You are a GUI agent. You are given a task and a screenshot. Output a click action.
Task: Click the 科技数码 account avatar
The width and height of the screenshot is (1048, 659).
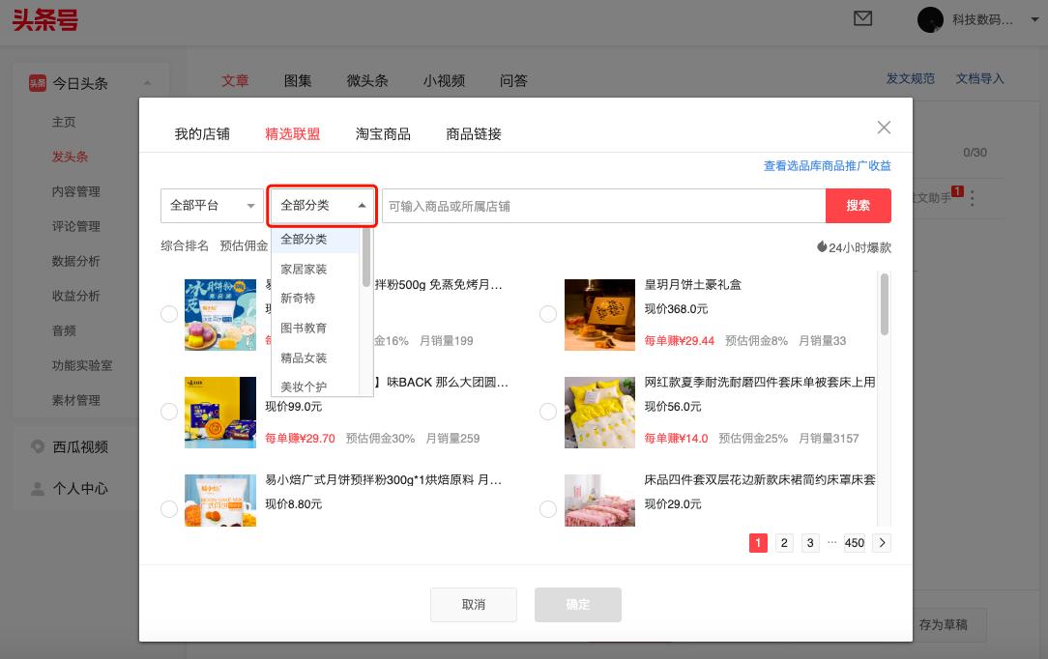[929, 19]
